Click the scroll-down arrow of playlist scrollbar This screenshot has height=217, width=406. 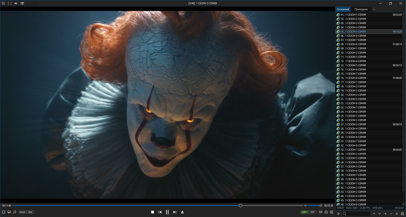(404, 204)
